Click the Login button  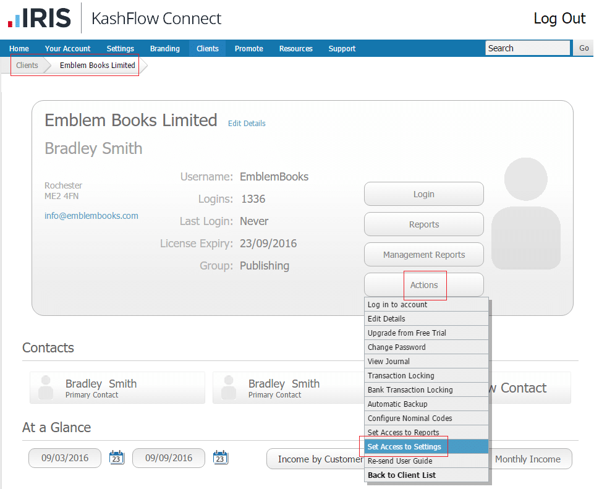tap(424, 194)
